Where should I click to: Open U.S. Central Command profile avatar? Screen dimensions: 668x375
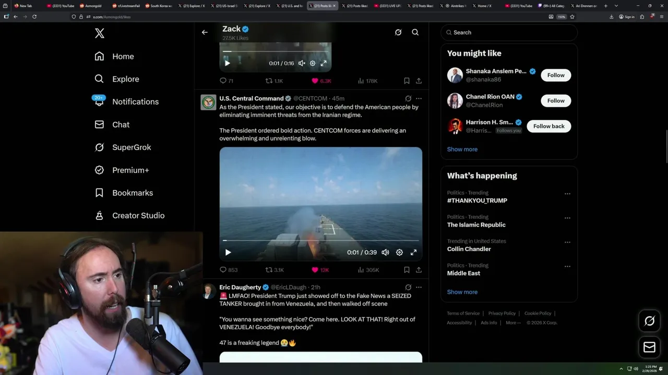(208, 102)
